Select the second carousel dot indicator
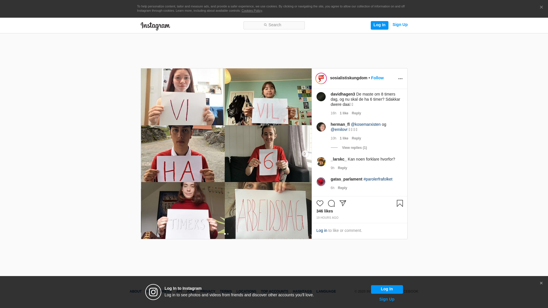 tap(228, 234)
